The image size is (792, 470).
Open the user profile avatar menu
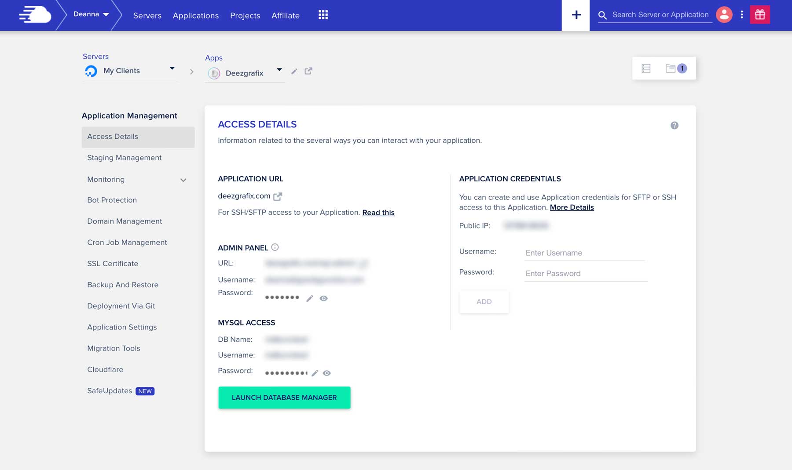click(x=724, y=14)
